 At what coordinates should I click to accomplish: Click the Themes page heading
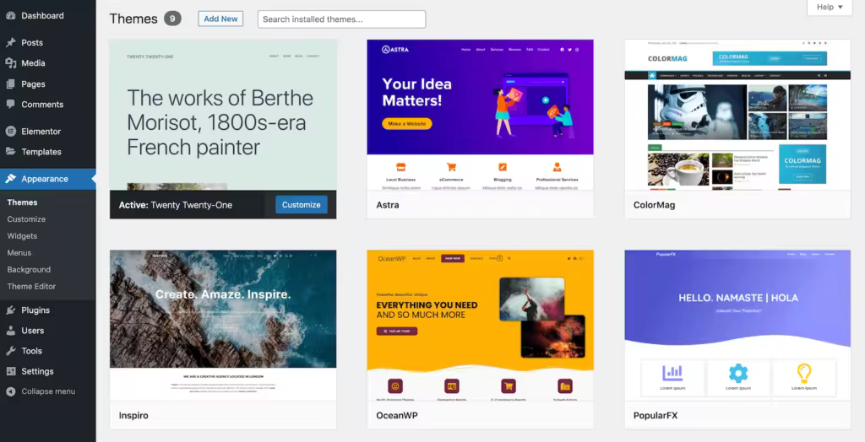coord(133,19)
